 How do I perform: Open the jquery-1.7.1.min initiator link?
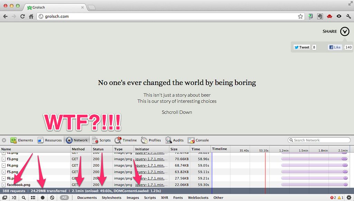tap(151, 159)
